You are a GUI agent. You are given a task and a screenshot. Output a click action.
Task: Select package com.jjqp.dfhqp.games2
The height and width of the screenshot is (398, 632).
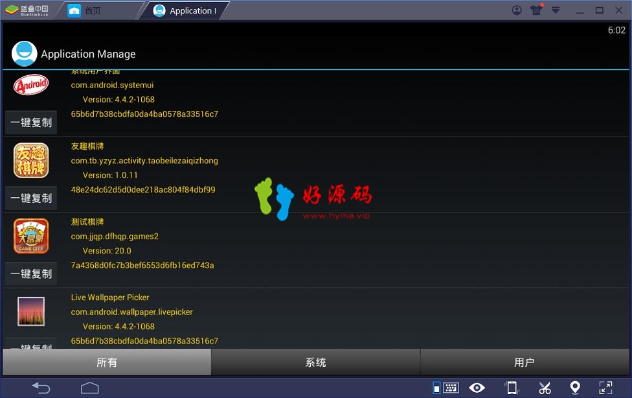[115, 237]
